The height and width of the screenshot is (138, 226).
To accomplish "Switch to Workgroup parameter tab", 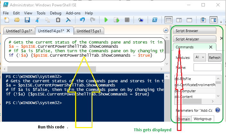I will 203,119.
